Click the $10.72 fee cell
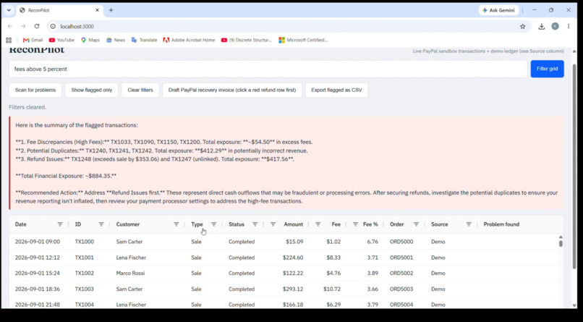 332,289
